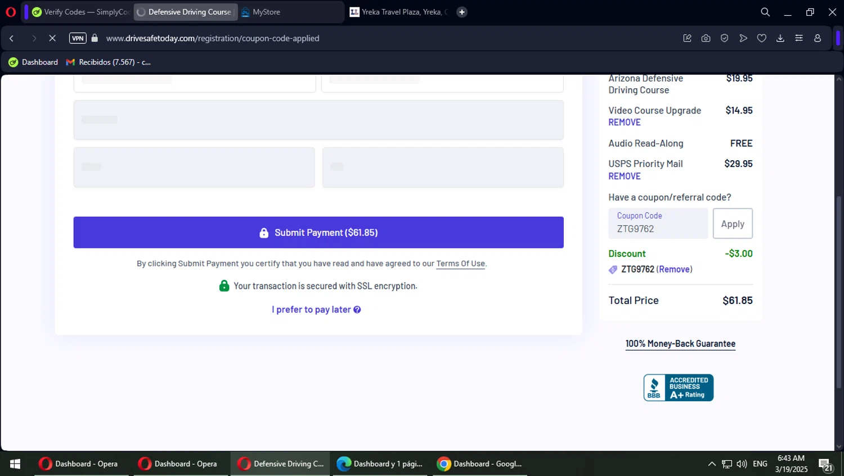Click the Coupon Code input field
Image resolution: width=844 pixels, height=476 pixels.
pyautogui.click(x=658, y=223)
